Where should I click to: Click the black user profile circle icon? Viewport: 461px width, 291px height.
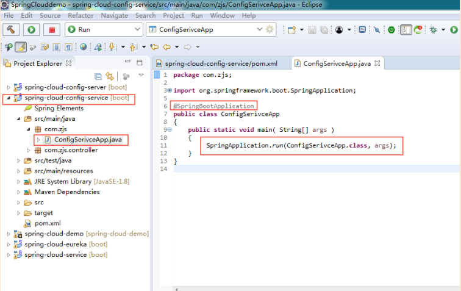(x=339, y=30)
